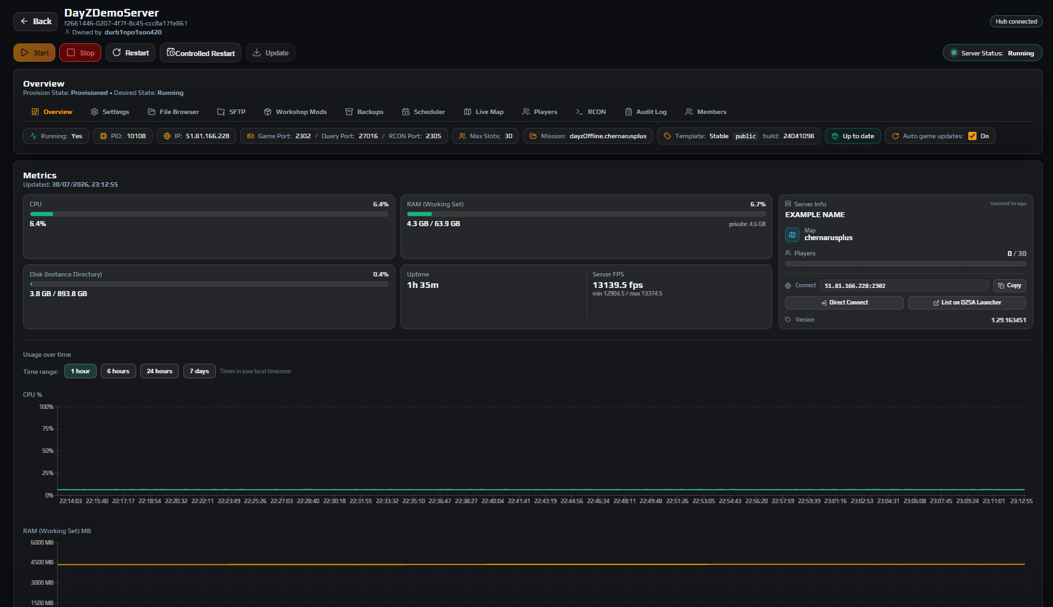Click the tag icon beside Template
1053x607 pixels.
668,136
